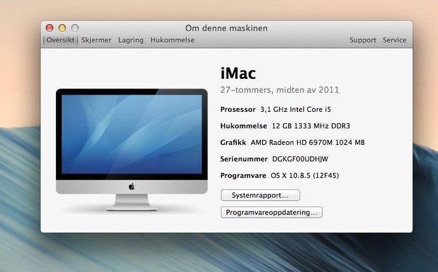The height and width of the screenshot is (272, 438).
Task: Switch to the Oversikt tab
Action: pos(60,40)
